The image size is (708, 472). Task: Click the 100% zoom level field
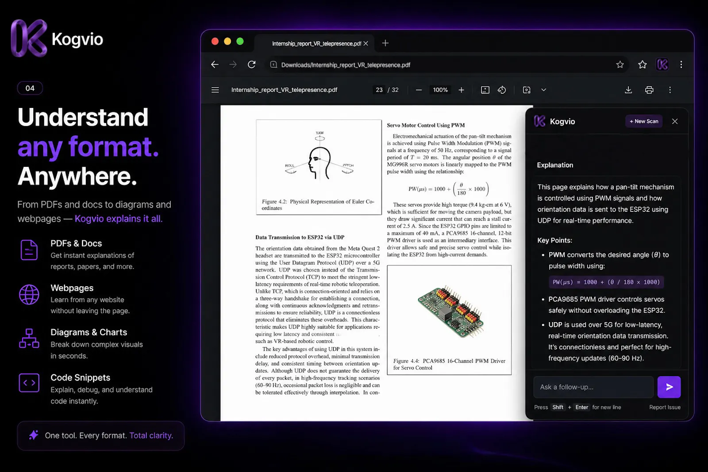440,90
